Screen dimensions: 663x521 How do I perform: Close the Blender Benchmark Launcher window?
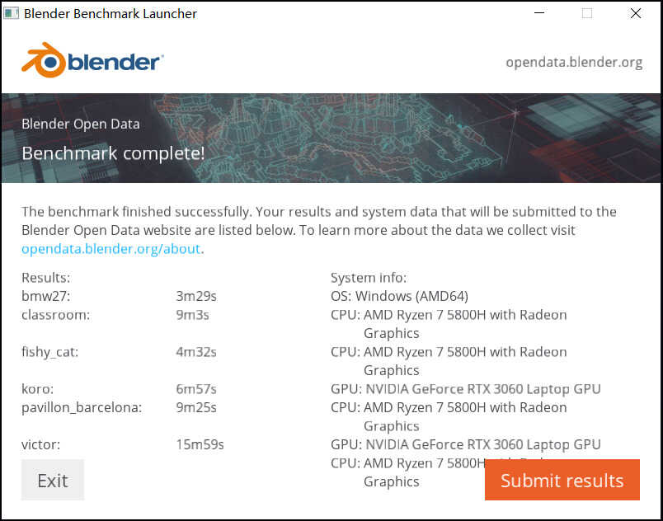(636, 13)
